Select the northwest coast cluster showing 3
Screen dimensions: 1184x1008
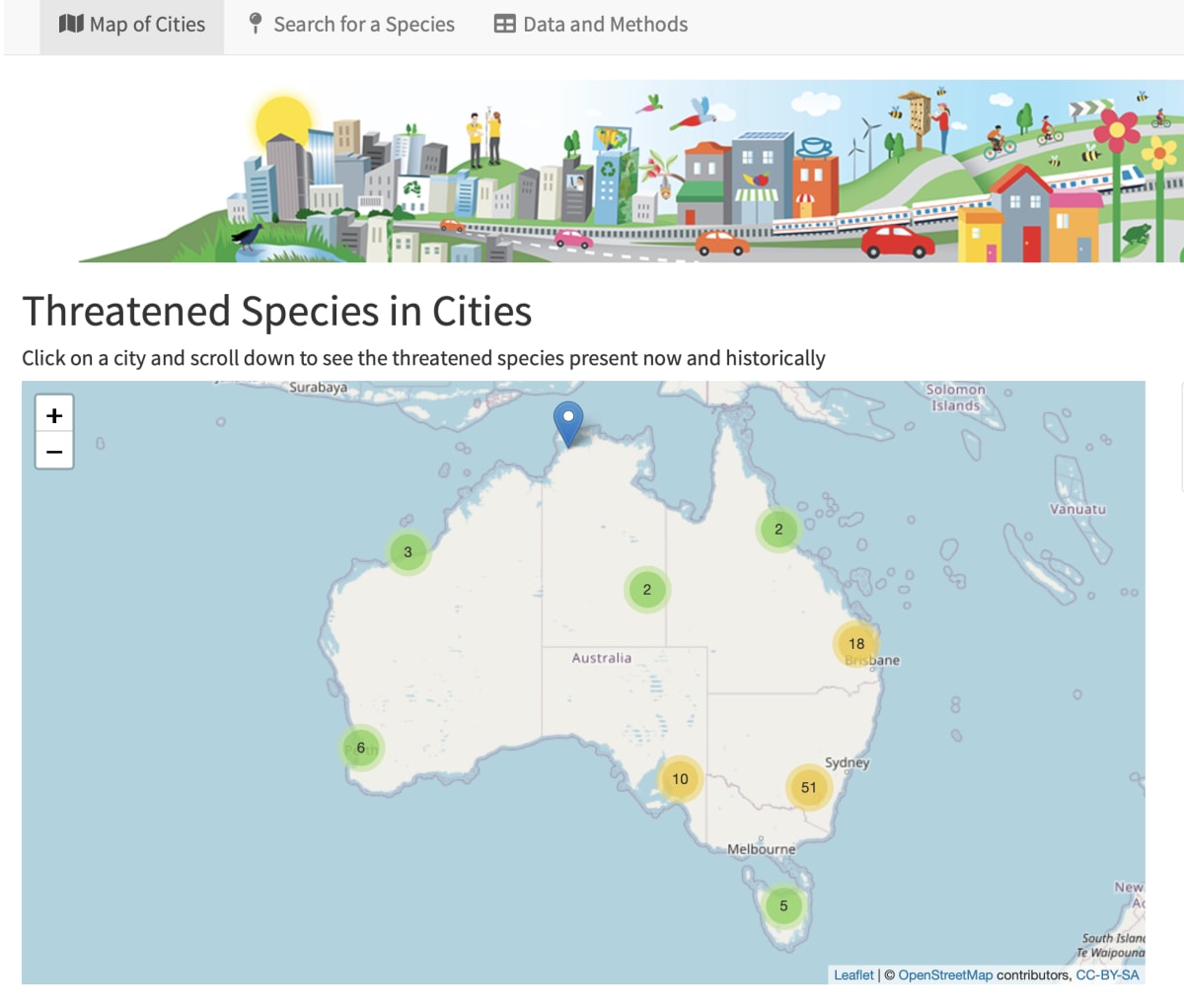(408, 552)
